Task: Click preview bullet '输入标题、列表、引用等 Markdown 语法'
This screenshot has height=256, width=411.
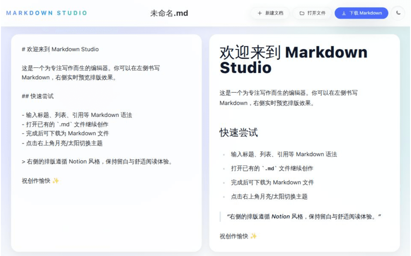Action: pos(284,154)
